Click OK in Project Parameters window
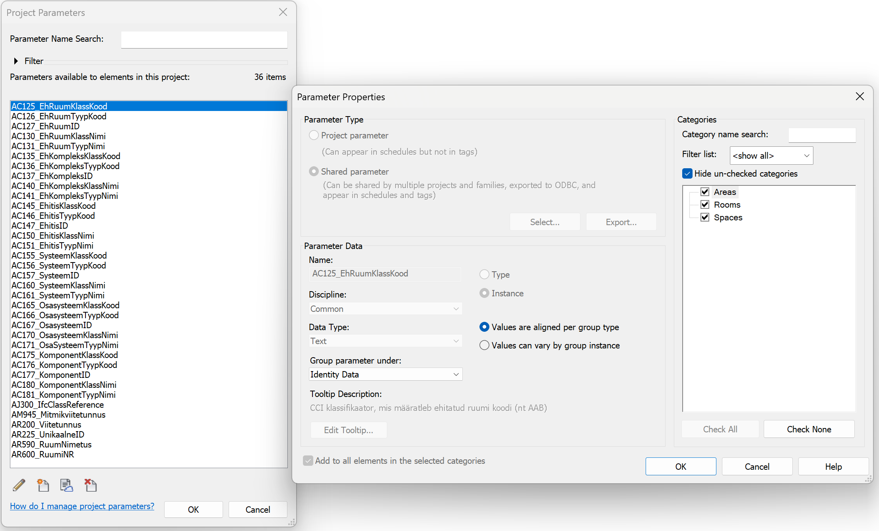Viewport: 879px width, 531px height. tap(193, 510)
